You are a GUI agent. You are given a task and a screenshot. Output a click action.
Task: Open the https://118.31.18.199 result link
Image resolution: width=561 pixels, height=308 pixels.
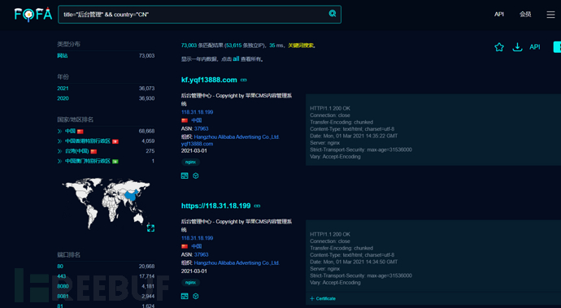[215, 206]
